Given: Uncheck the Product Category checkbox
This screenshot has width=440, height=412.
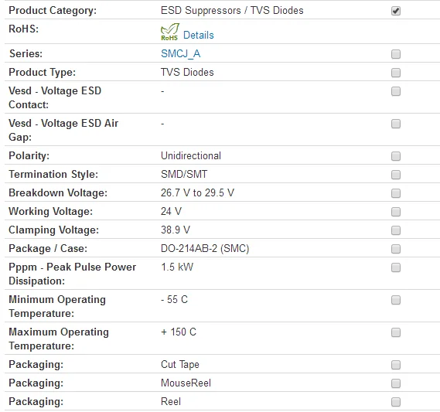Looking at the screenshot, I should (396, 11).
